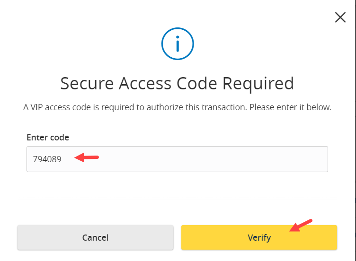Click the word 'VIP' in the description
This screenshot has height=261, width=356.
pyautogui.click(x=36, y=107)
